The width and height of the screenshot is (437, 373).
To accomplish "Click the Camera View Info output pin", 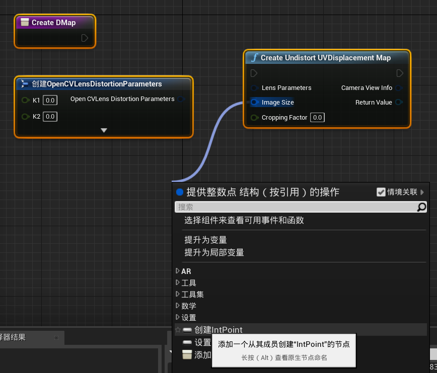I will tap(399, 87).
